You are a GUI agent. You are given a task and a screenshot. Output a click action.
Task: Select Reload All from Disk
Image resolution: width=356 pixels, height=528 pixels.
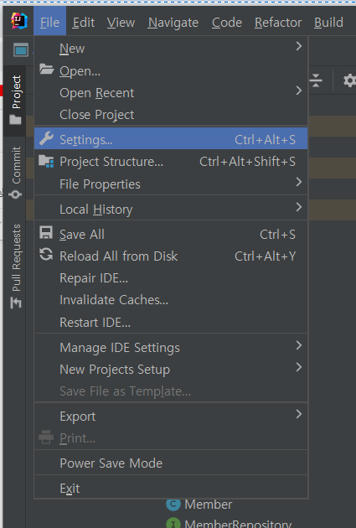(171, 256)
